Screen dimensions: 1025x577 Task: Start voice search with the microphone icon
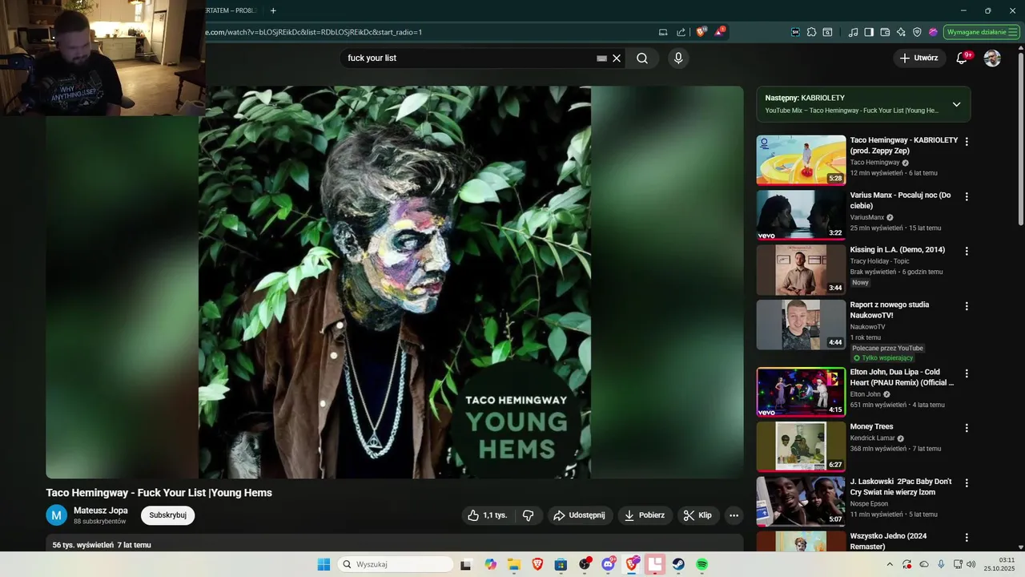pyautogui.click(x=678, y=58)
